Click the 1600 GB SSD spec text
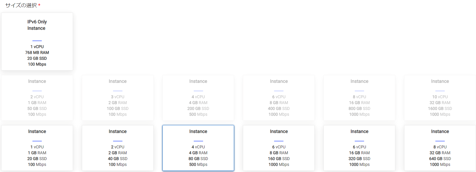 tap(440, 108)
